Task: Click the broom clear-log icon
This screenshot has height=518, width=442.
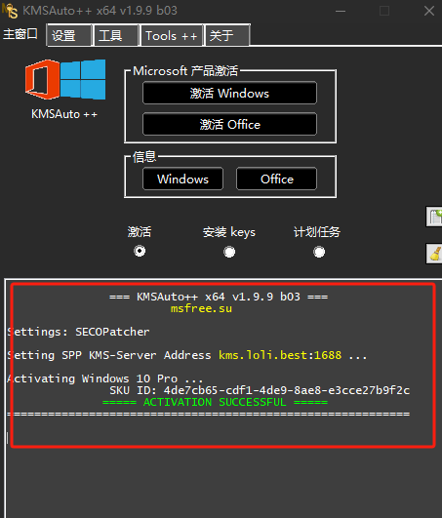Action: 434,254
